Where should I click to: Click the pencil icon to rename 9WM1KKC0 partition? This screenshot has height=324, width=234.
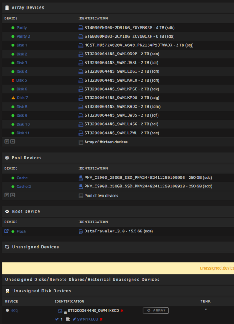pos(74,319)
